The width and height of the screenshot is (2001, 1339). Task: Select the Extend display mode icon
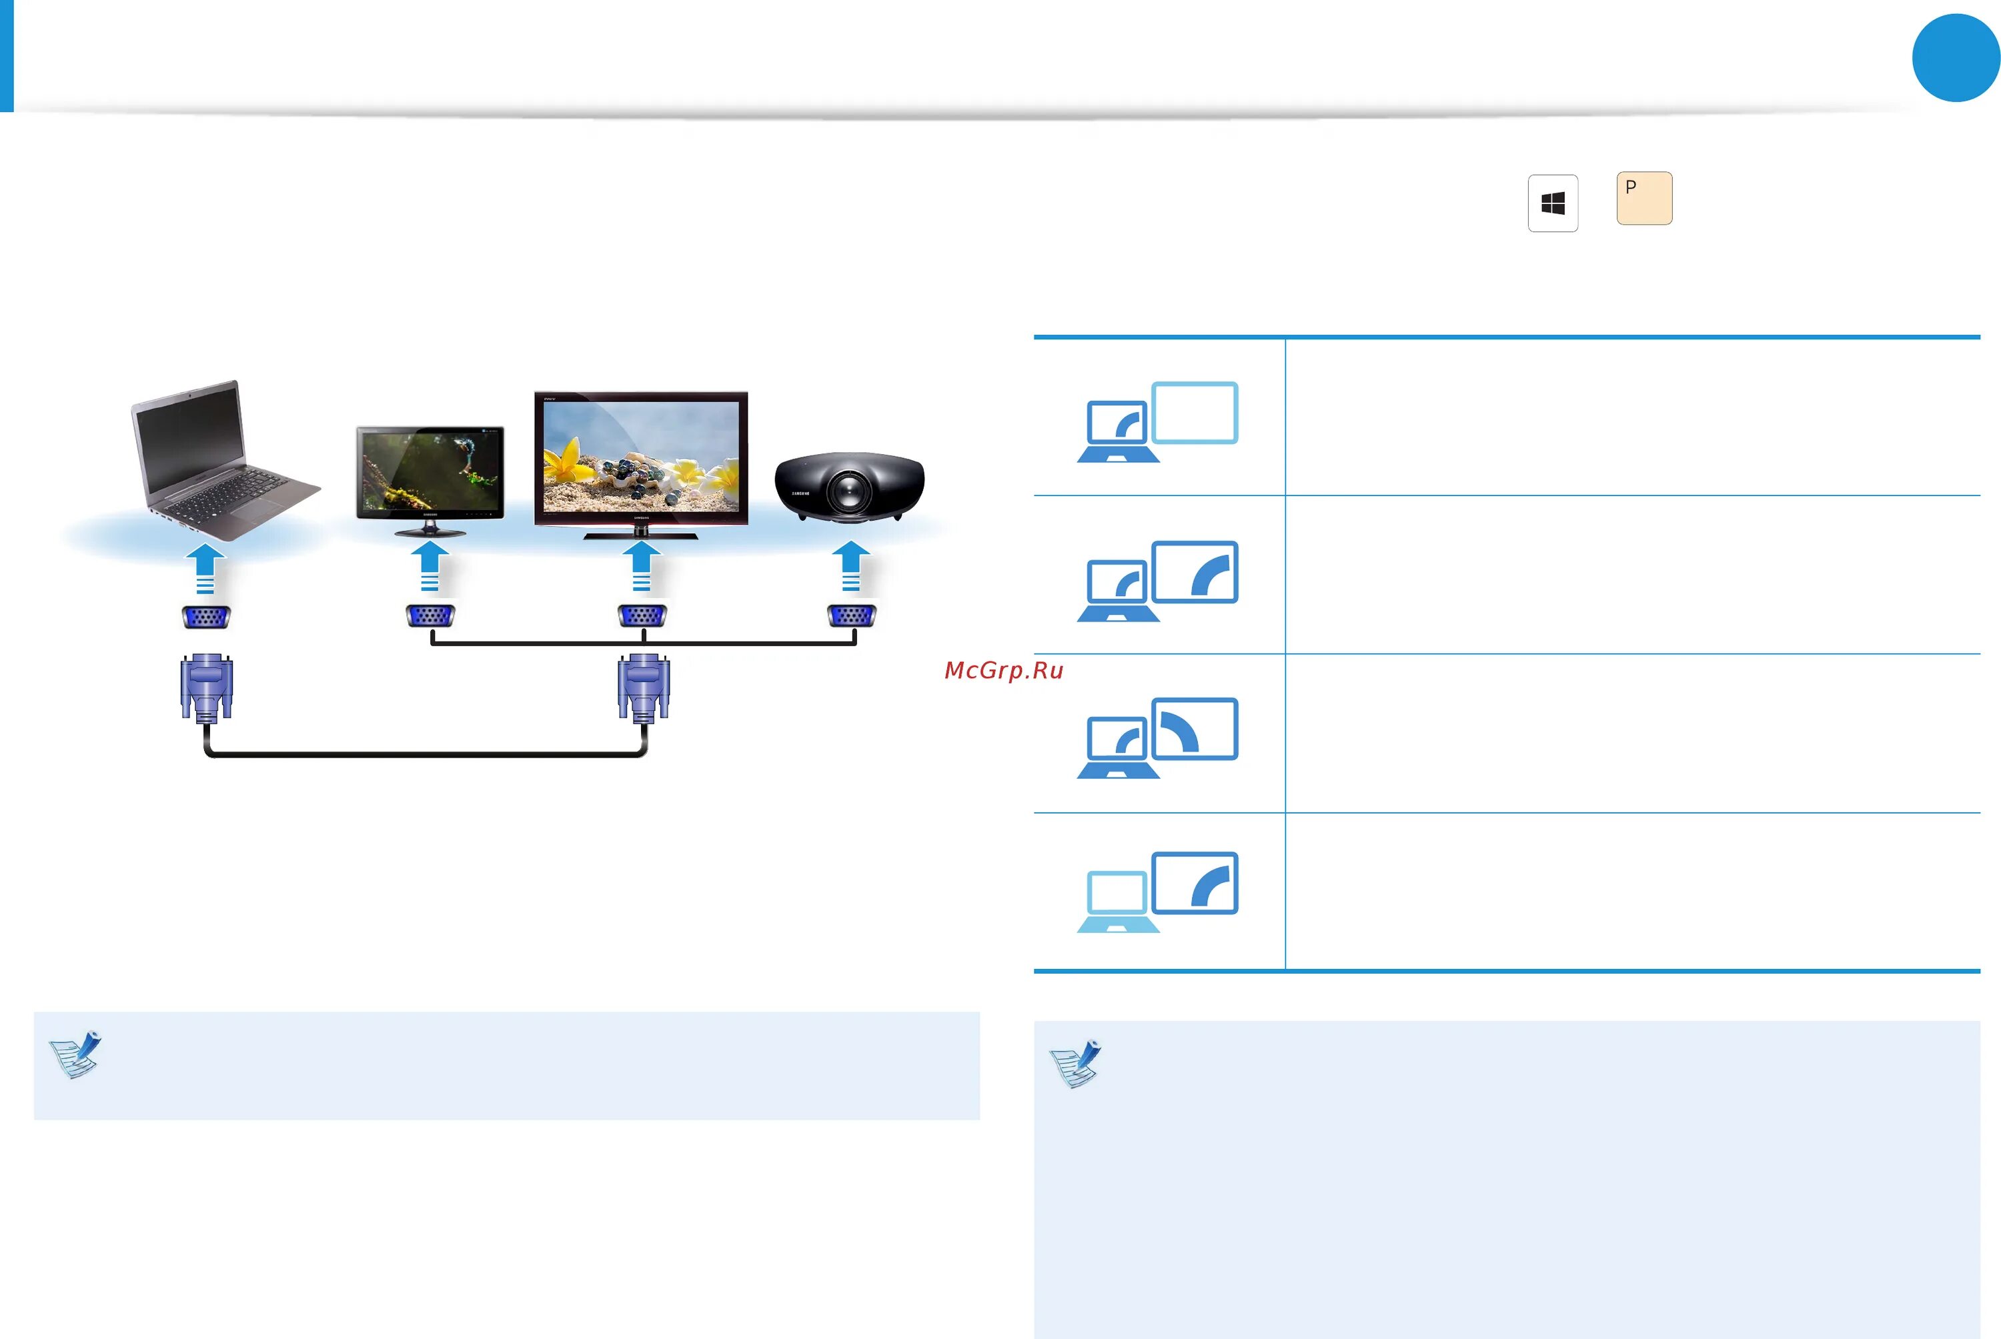[1157, 738]
